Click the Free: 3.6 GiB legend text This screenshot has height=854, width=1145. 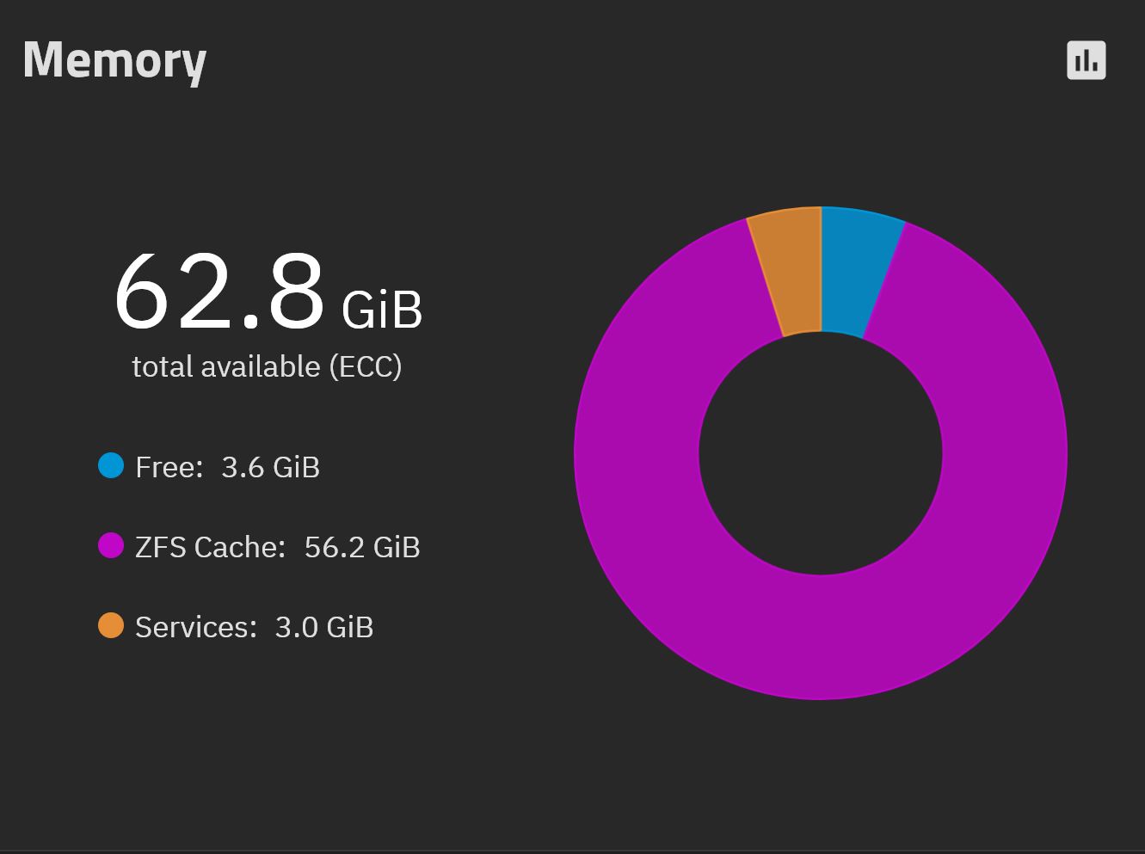click(x=227, y=467)
